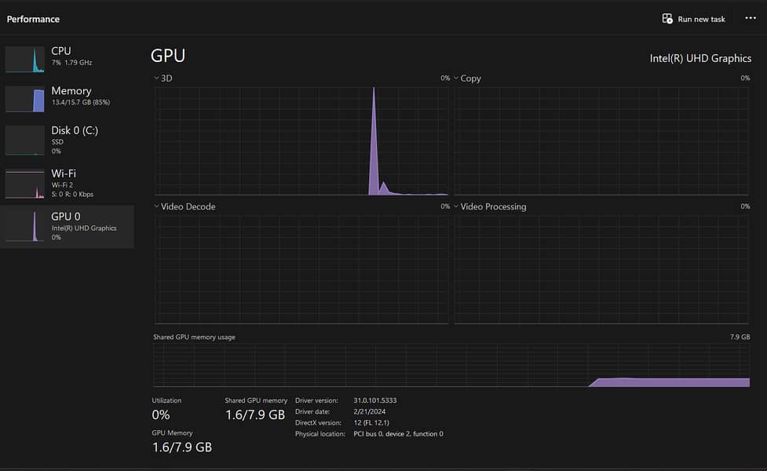This screenshot has width=767, height=471.
Task: Expand the Video Processing engine dropdown
Action: coord(456,207)
